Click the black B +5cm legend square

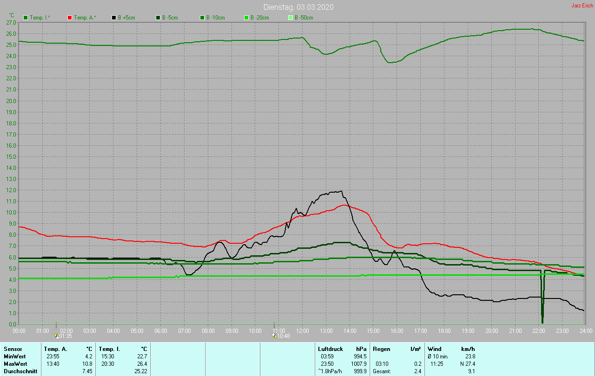pyautogui.click(x=114, y=18)
